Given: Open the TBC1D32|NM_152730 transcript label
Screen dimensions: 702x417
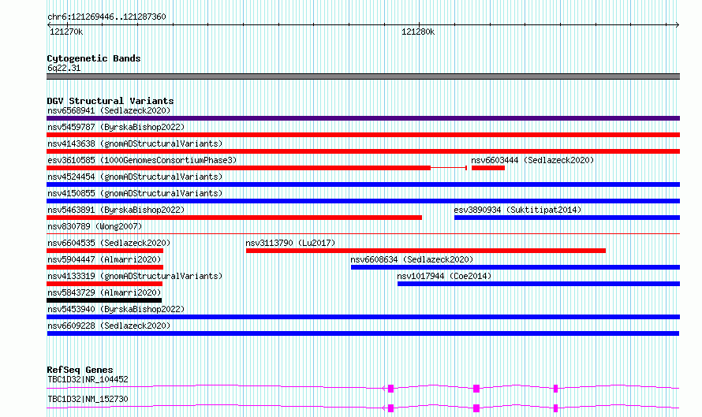Looking at the screenshot, I should click(x=88, y=399).
